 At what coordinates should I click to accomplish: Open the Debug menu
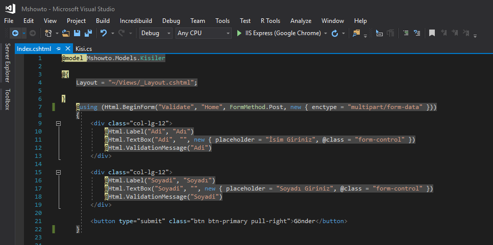(171, 21)
